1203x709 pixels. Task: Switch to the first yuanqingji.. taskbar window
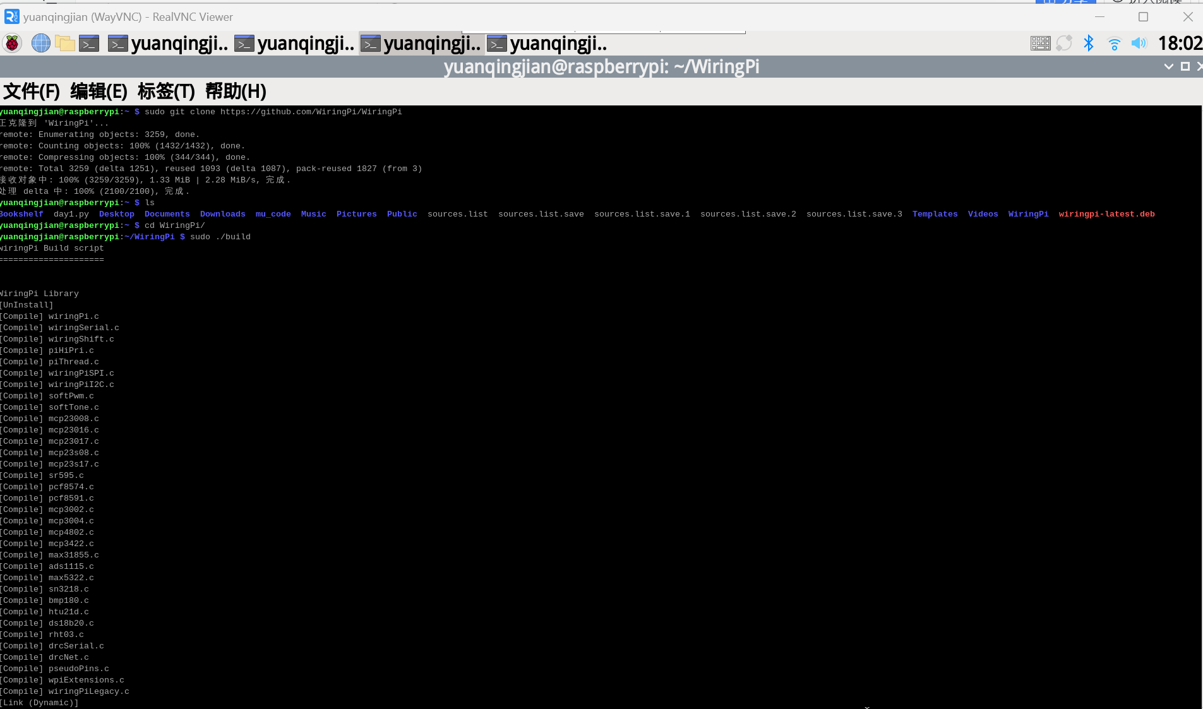coord(168,43)
